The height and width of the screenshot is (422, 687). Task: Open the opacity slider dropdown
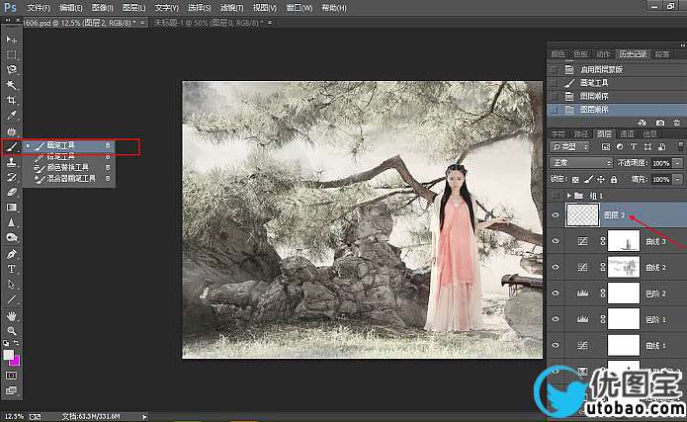(677, 163)
